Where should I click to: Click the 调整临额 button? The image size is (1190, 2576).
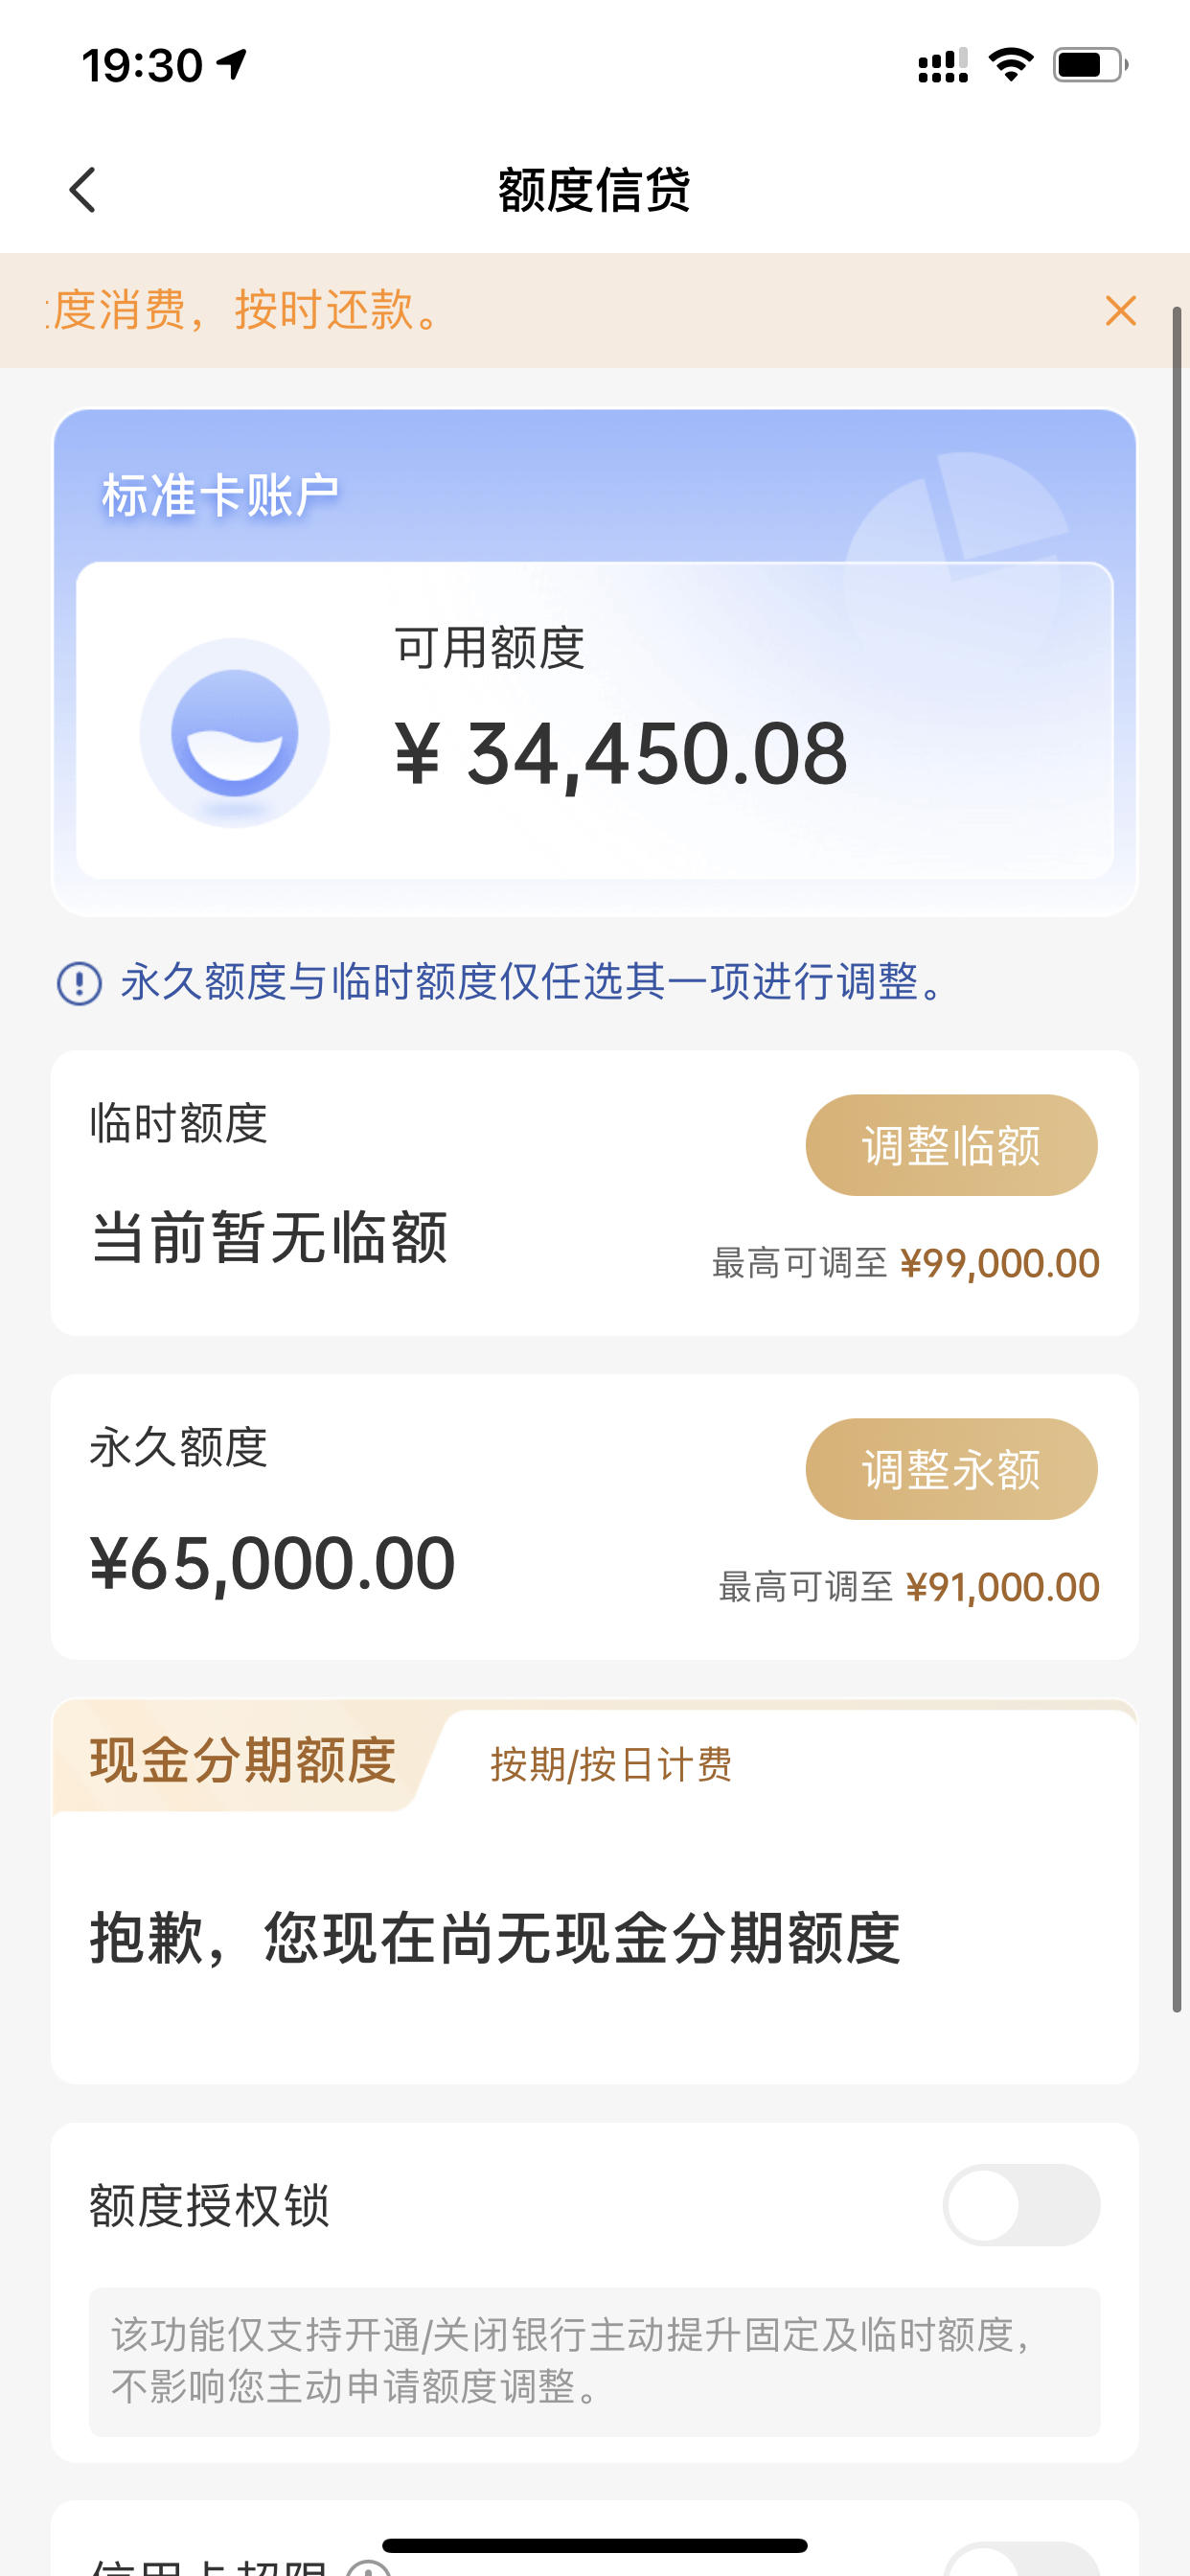pos(951,1145)
